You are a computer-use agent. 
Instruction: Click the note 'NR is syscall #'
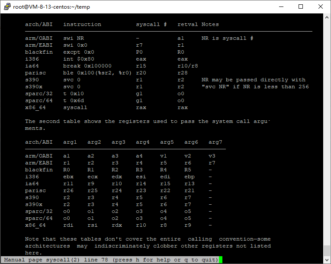click(x=227, y=38)
